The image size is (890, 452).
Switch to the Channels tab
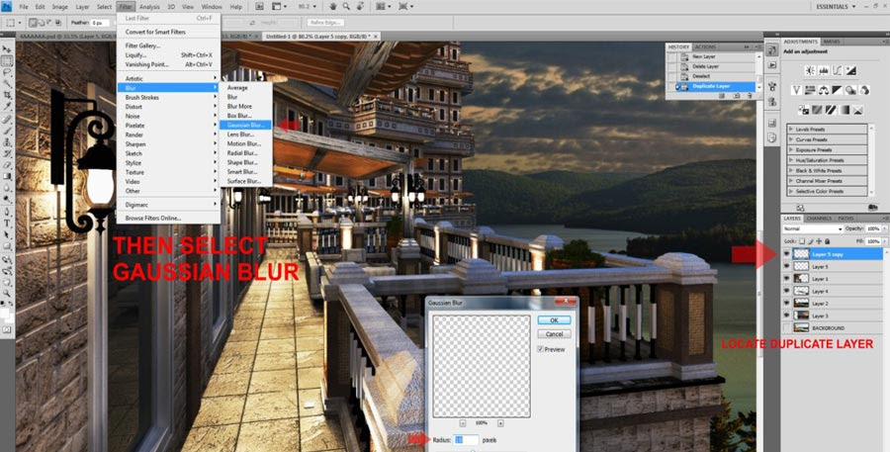(819, 218)
